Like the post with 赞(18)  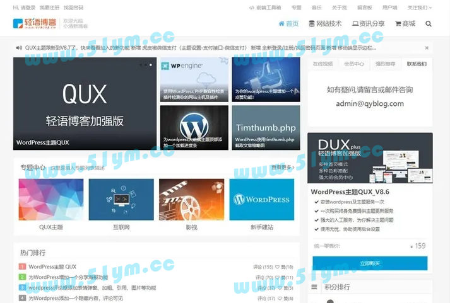[x=284, y=267]
